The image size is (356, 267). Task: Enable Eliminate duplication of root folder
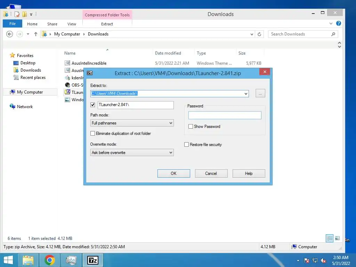click(92, 133)
